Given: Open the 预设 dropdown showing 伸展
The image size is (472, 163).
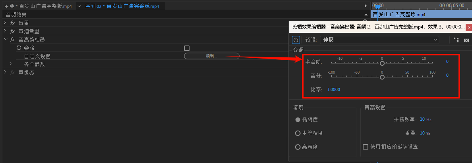Looking at the screenshot, I should (379, 40).
